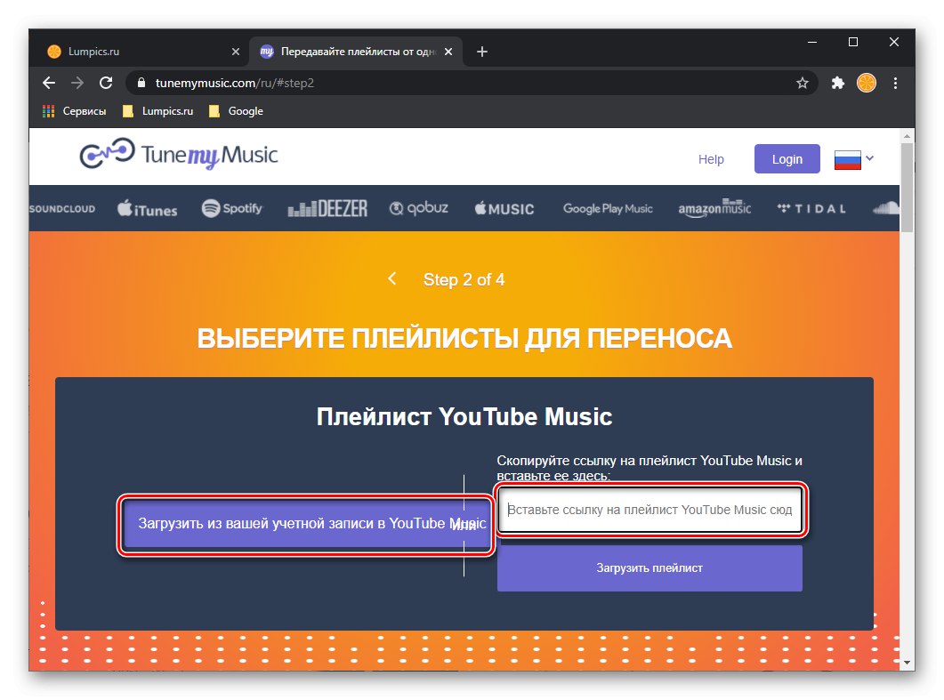The width and height of the screenshot is (944, 700).
Task: Select the Apple Music logo
Action: click(504, 209)
